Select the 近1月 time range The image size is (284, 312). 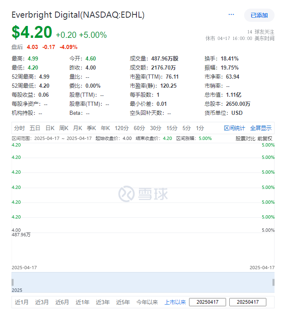[22, 302]
